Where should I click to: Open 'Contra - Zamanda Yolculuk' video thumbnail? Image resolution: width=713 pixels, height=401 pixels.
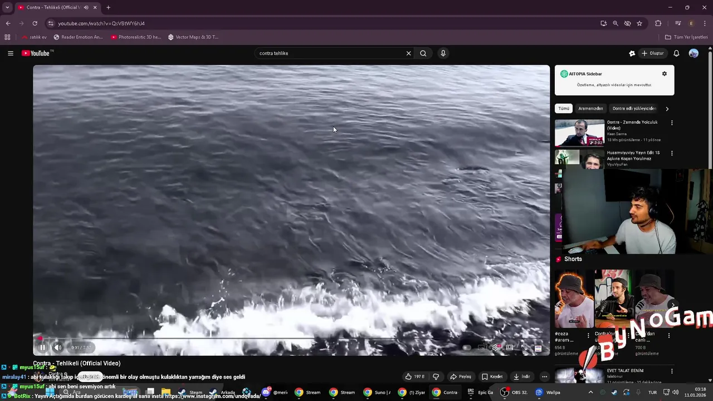pyautogui.click(x=579, y=133)
